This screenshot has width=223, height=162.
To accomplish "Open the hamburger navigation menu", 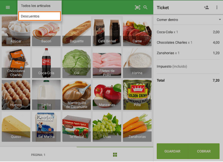I will coord(8,7).
